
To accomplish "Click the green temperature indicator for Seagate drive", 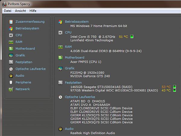I will click(174, 87).
